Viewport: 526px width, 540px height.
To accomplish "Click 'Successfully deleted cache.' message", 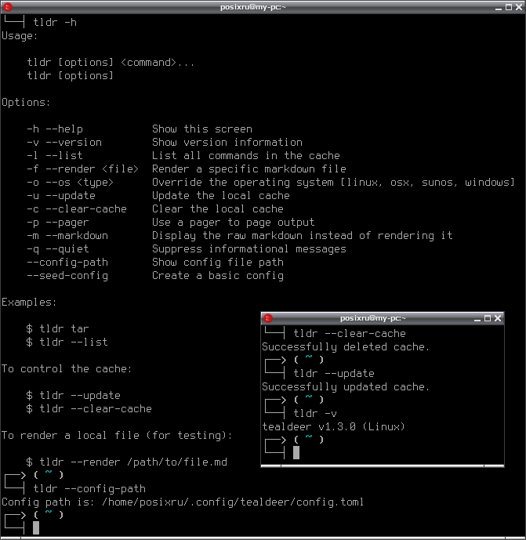I will click(x=346, y=347).
